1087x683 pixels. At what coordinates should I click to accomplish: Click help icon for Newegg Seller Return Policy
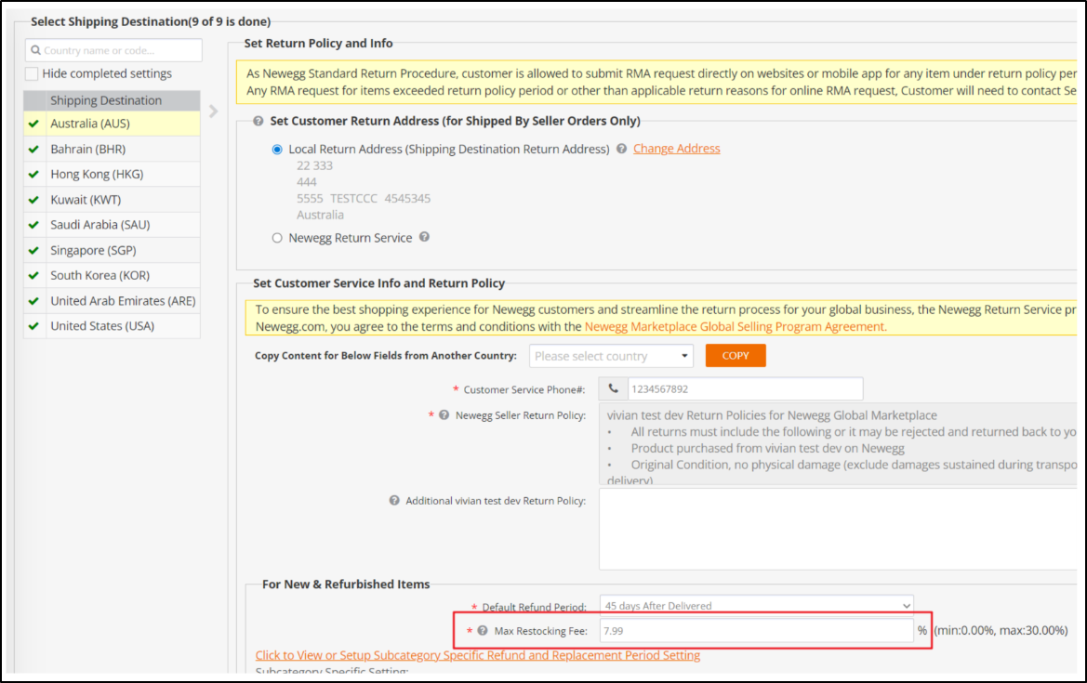tap(444, 415)
